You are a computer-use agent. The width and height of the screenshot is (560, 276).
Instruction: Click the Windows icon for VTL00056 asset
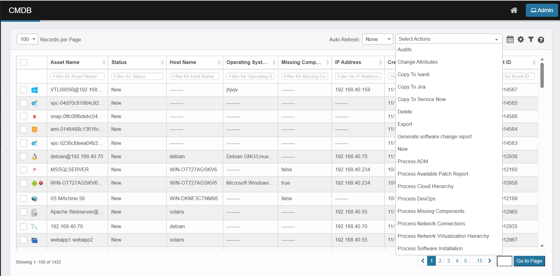coord(35,90)
